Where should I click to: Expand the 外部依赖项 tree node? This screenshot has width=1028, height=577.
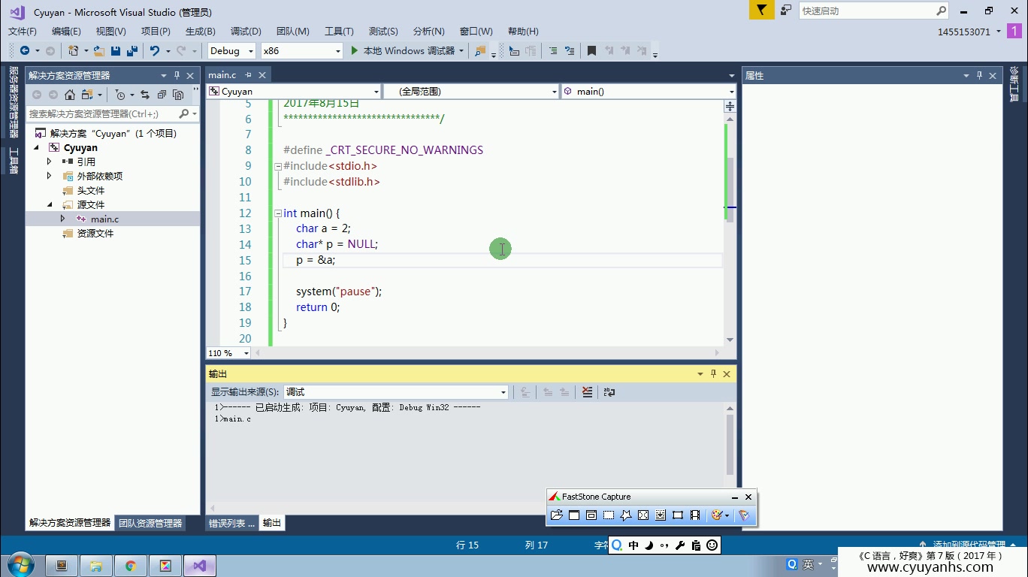[x=50, y=176]
